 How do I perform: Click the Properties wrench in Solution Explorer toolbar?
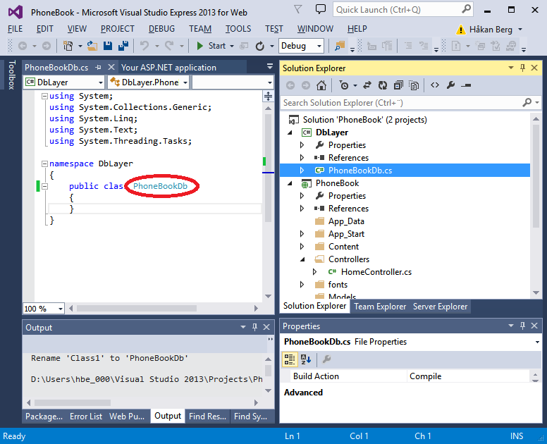(450, 85)
